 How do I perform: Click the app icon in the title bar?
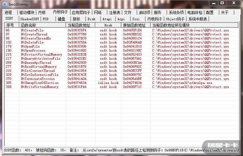[x=5, y=4]
